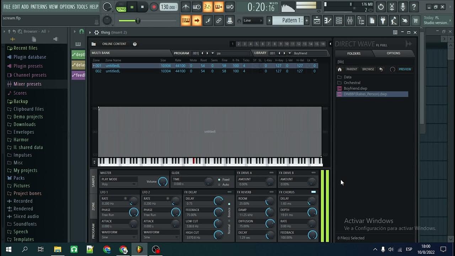Toggle the link (chain) icon in toolbar
The width and height of the screenshot is (455, 256).
tap(219, 21)
